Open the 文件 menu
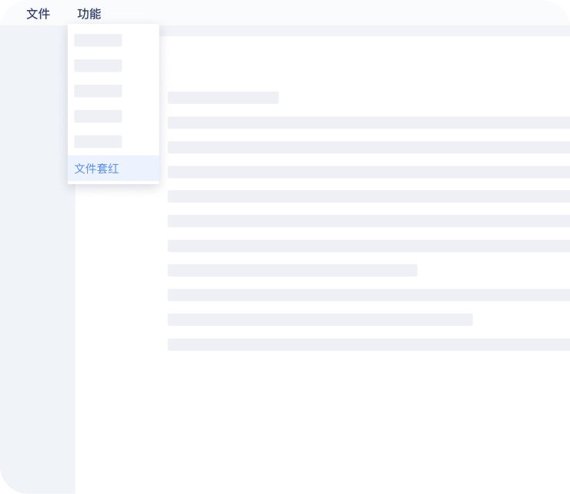The image size is (570, 494). click(x=39, y=14)
